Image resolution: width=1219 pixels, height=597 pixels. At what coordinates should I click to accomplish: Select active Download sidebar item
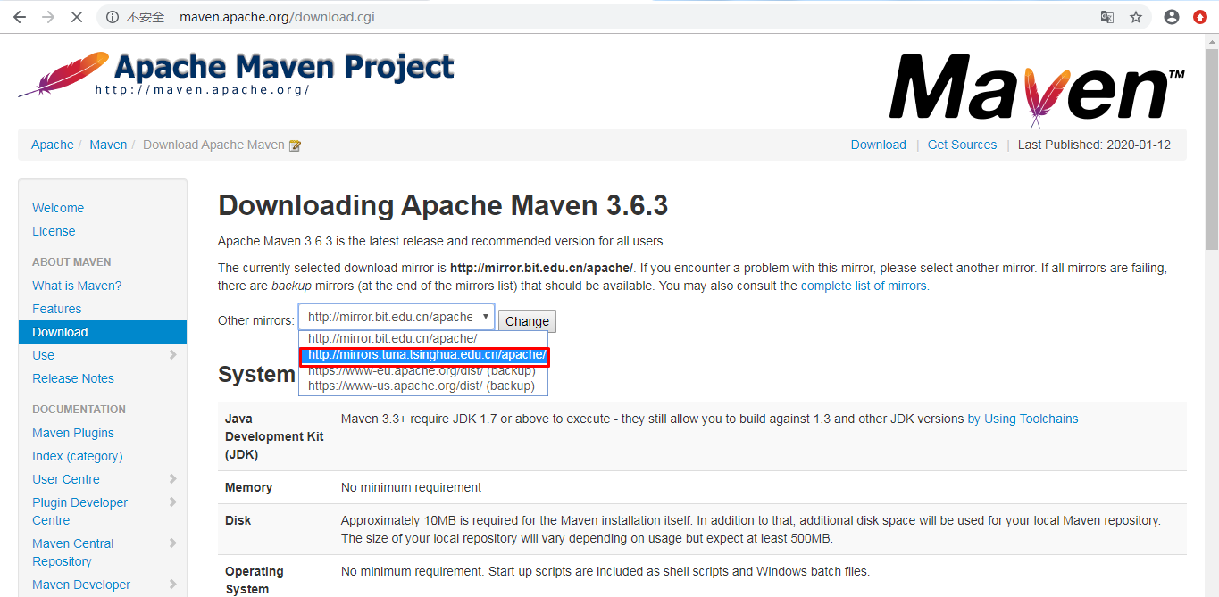(x=103, y=332)
